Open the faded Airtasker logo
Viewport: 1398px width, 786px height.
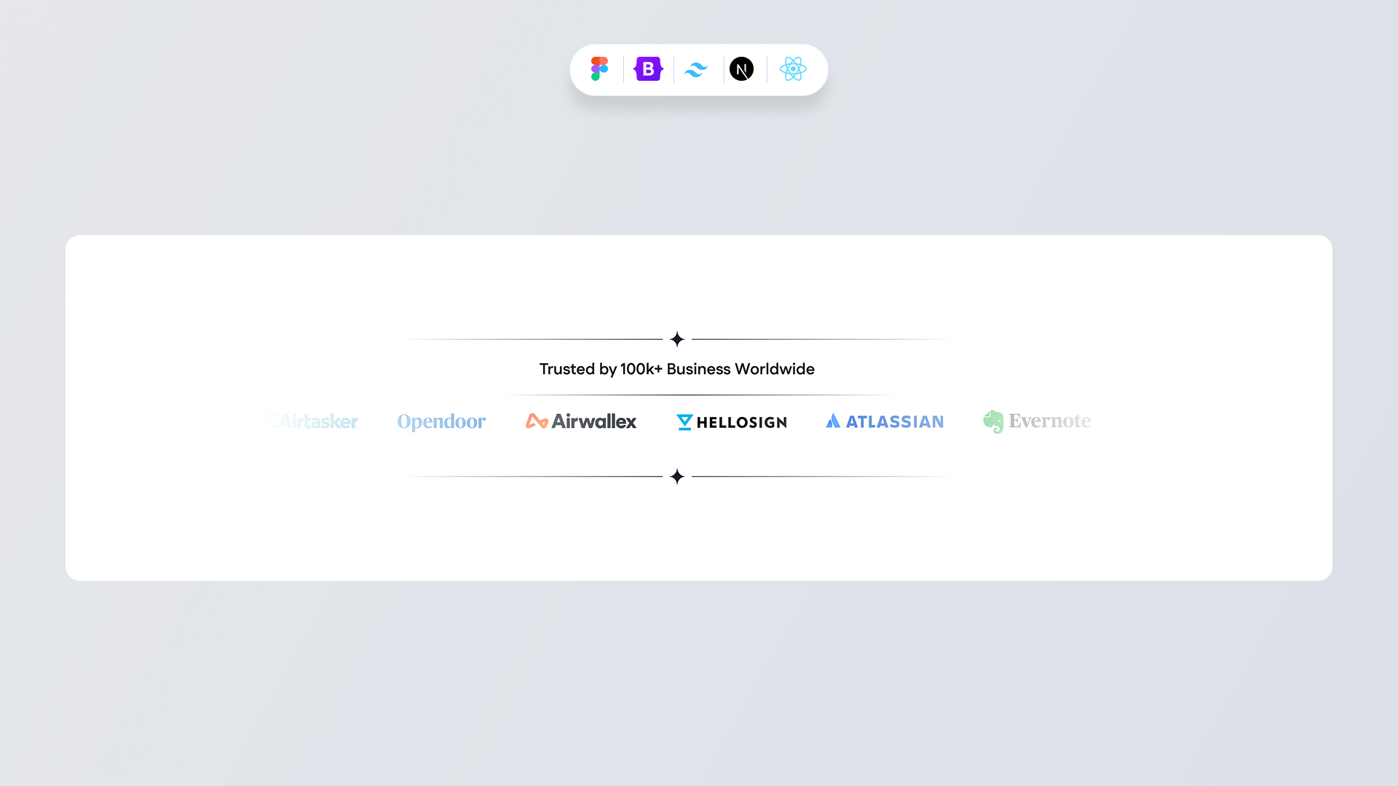click(313, 421)
